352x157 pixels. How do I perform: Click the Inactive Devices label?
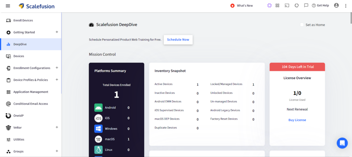coord(165,93)
